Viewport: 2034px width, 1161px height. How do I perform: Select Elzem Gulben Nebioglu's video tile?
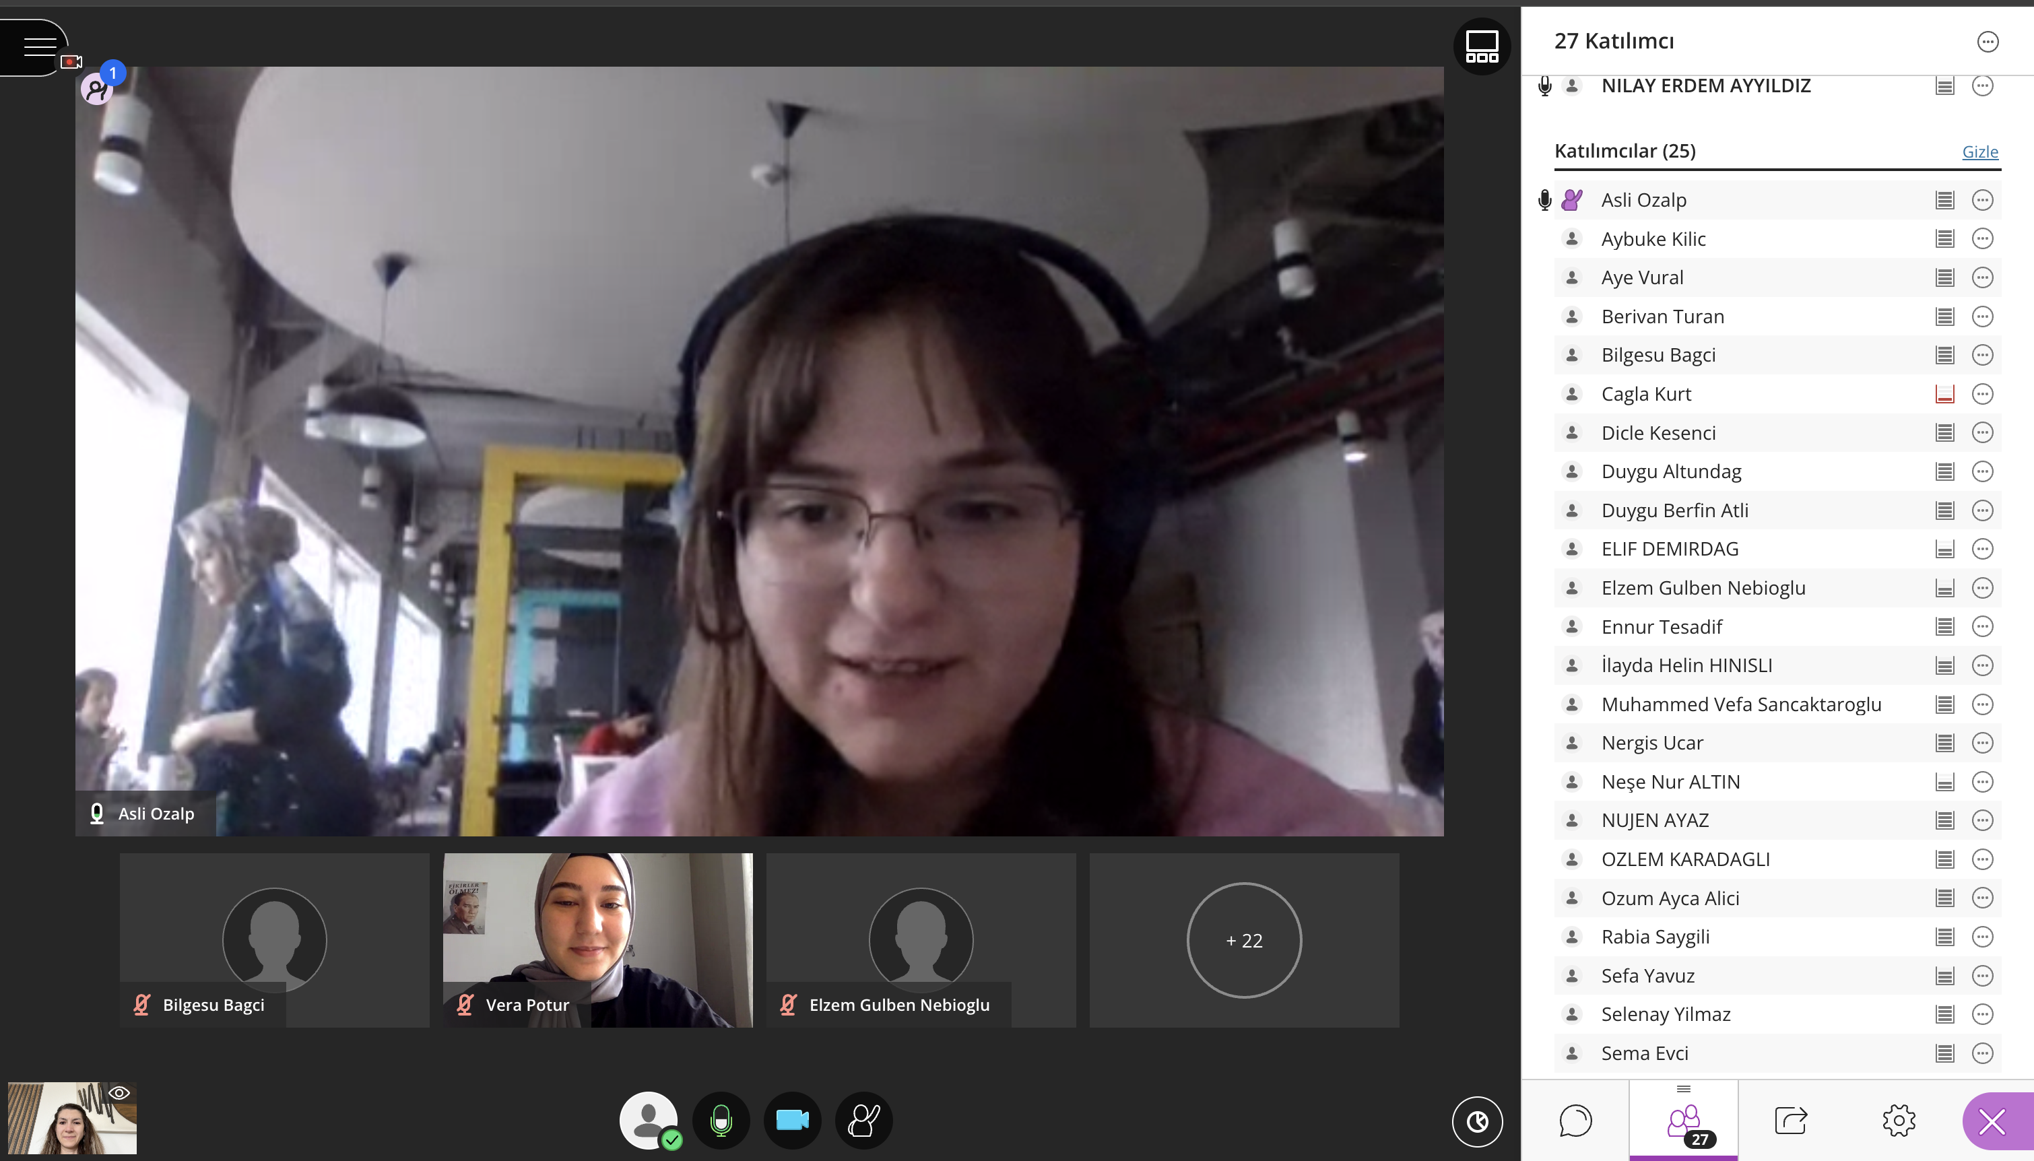click(921, 940)
